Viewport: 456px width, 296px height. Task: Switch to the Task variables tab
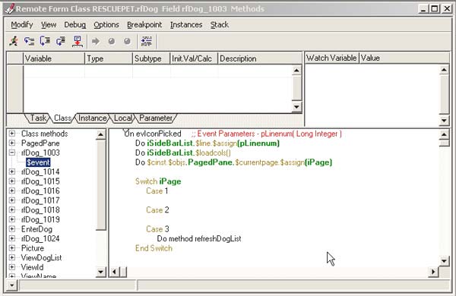pos(38,118)
